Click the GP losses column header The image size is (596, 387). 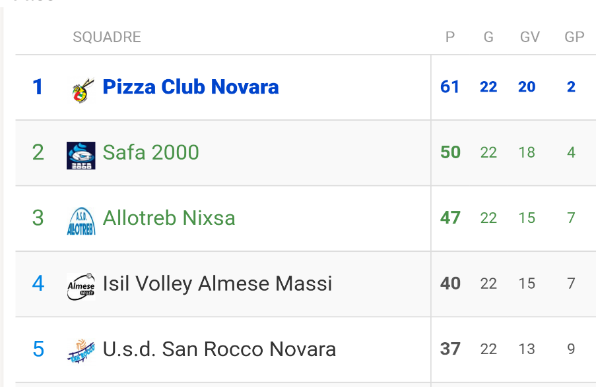574,37
